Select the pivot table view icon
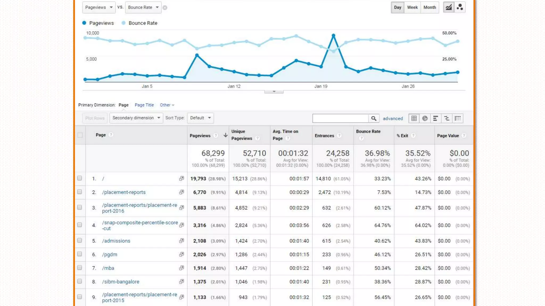The image size is (545, 306). (458, 118)
